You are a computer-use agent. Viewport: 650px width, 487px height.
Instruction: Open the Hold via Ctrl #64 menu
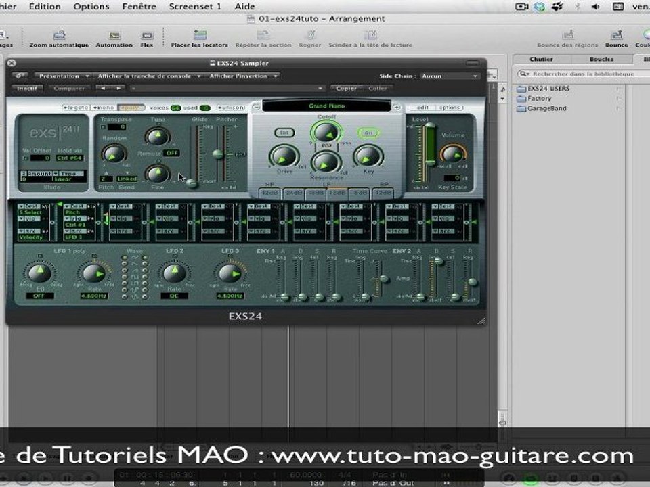click(70, 158)
